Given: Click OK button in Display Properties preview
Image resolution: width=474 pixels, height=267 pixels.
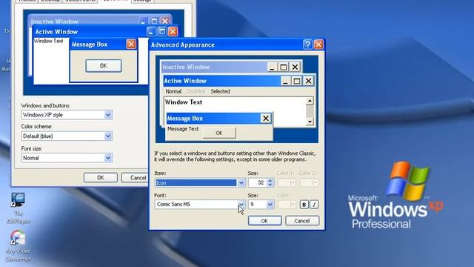Looking at the screenshot, I should tap(104, 66).
